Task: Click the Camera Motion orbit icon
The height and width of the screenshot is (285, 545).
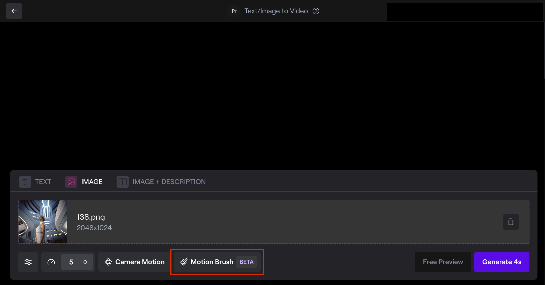Action: pos(108,262)
